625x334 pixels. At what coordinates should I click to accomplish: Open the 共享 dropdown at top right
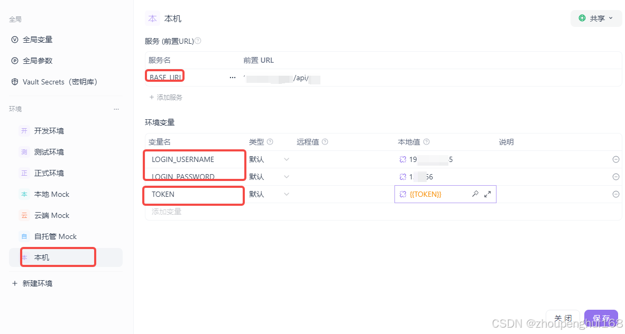[x=596, y=18]
